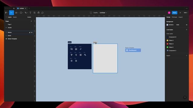
Task: Open the help question mark button
Action: tap(185, 97)
